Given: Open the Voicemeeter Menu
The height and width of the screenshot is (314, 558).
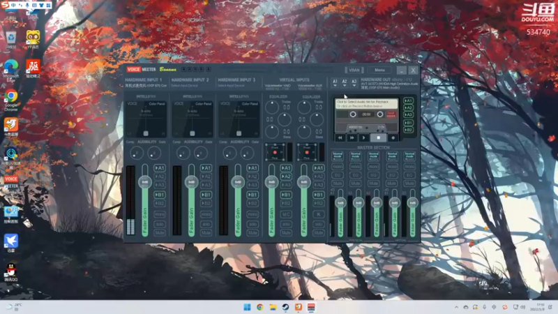Looking at the screenshot, I should coord(379,70).
